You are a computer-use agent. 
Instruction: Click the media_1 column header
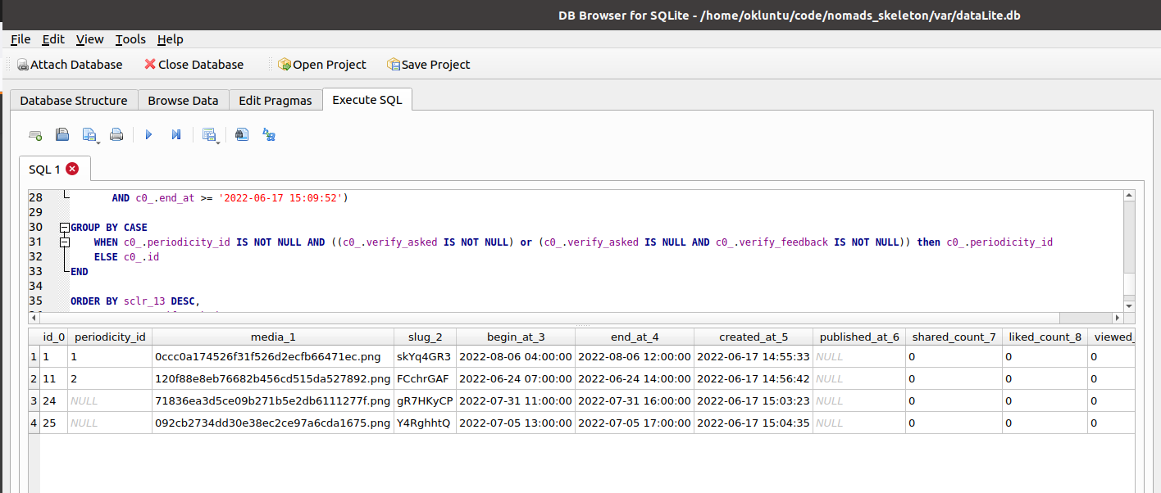coord(272,337)
